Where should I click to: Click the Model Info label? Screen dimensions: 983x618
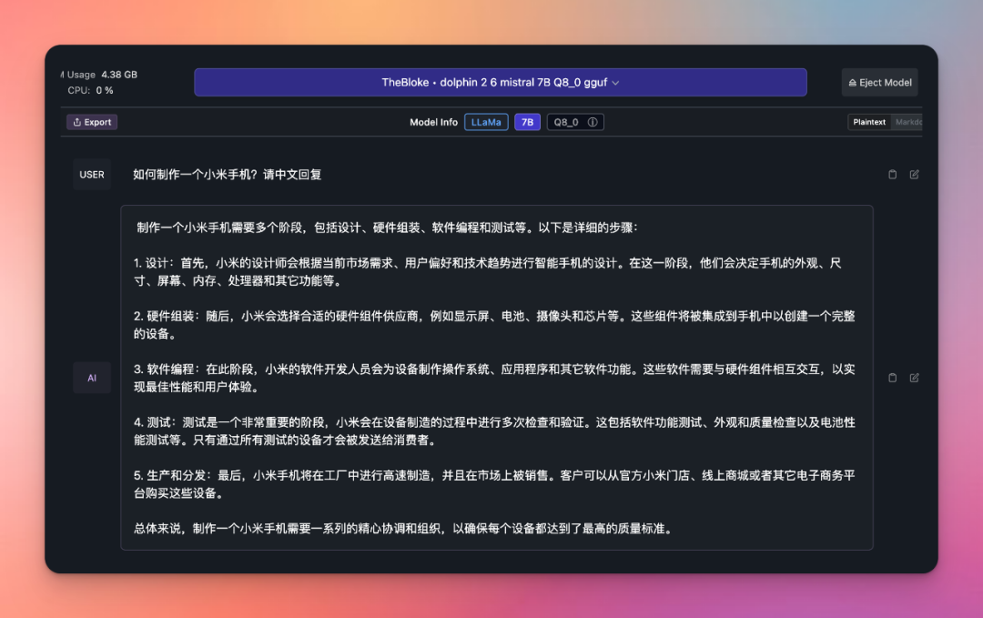coord(434,121)
